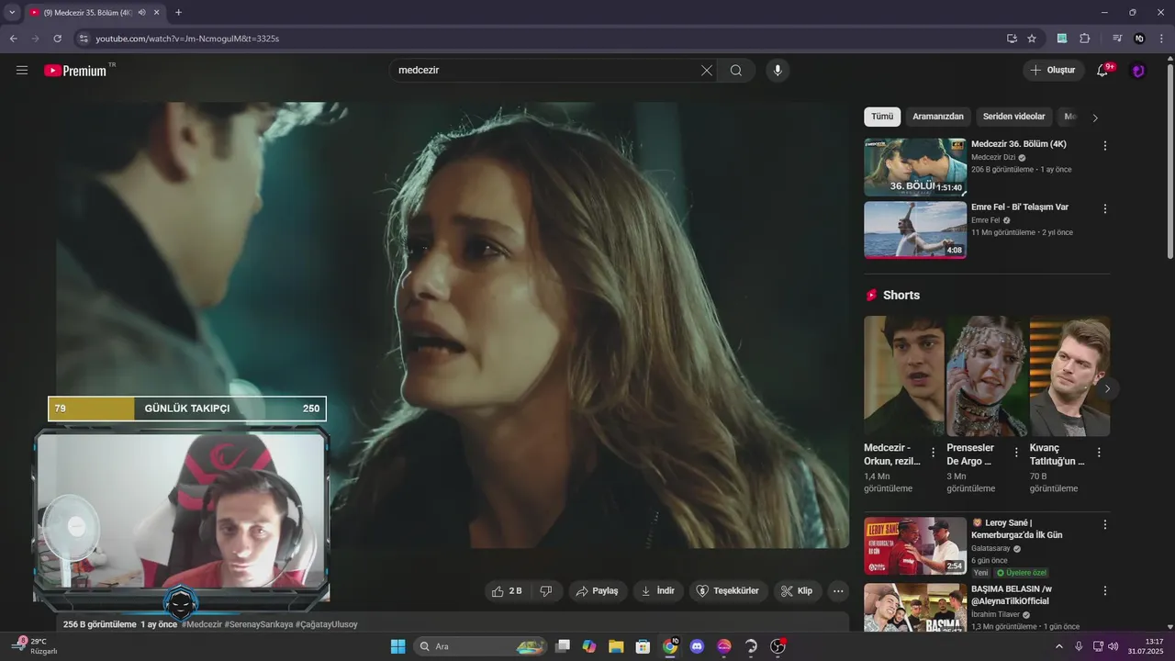1175x661 pixels.
Task: Open the YouTube guide hamburger menu
Action: pos(22,70)
